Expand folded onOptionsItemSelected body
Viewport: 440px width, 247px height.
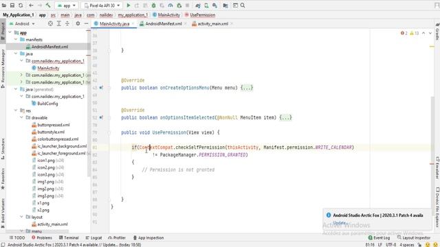(286, 117)
